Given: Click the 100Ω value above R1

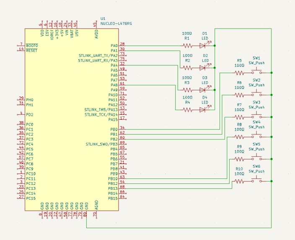Looking at the screenshot, I should point(187,34).
